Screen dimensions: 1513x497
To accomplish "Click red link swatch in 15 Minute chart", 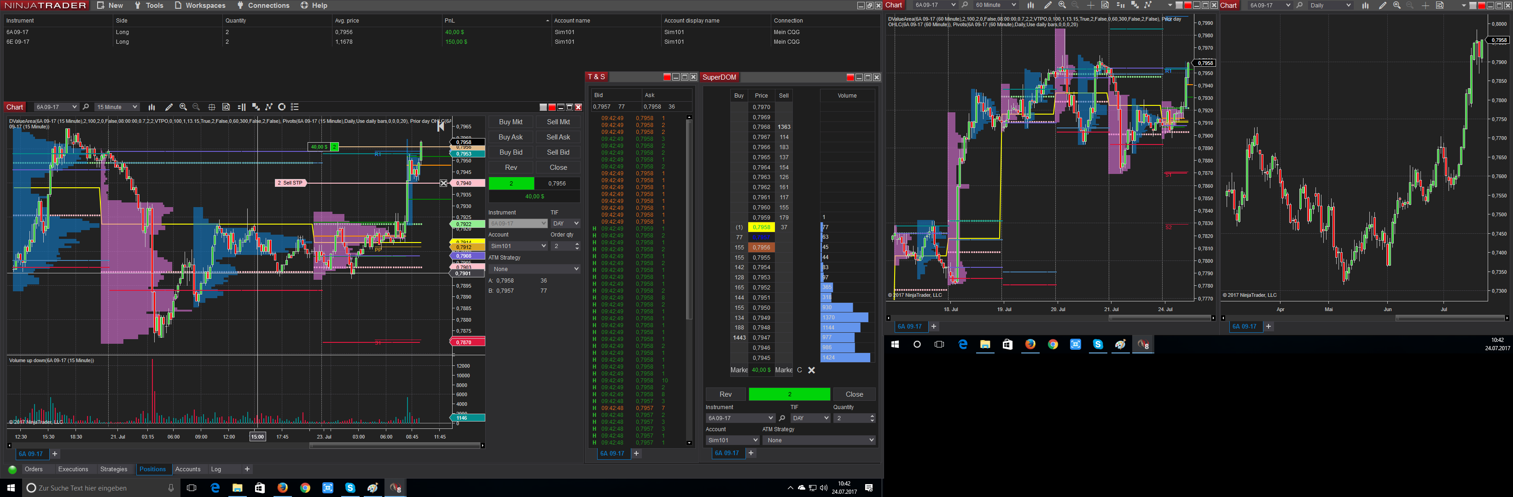I will [552, 107].
